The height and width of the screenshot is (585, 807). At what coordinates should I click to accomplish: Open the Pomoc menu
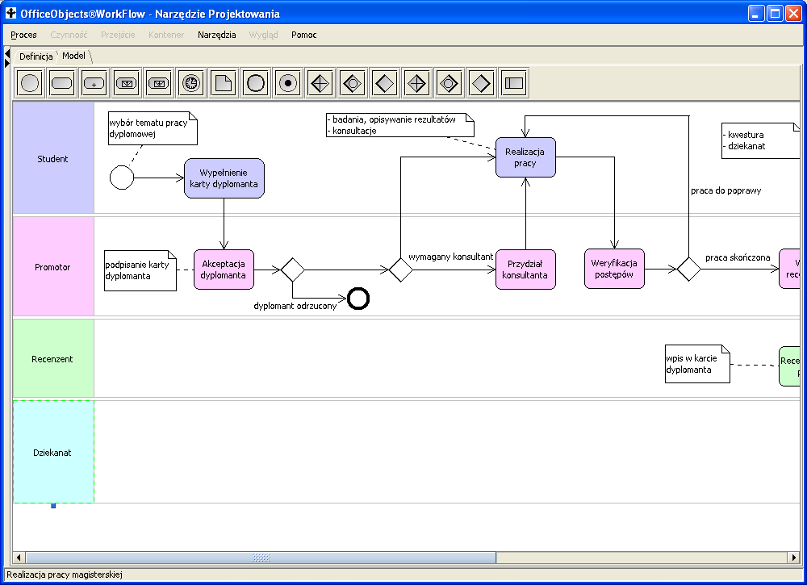(303, 35)
